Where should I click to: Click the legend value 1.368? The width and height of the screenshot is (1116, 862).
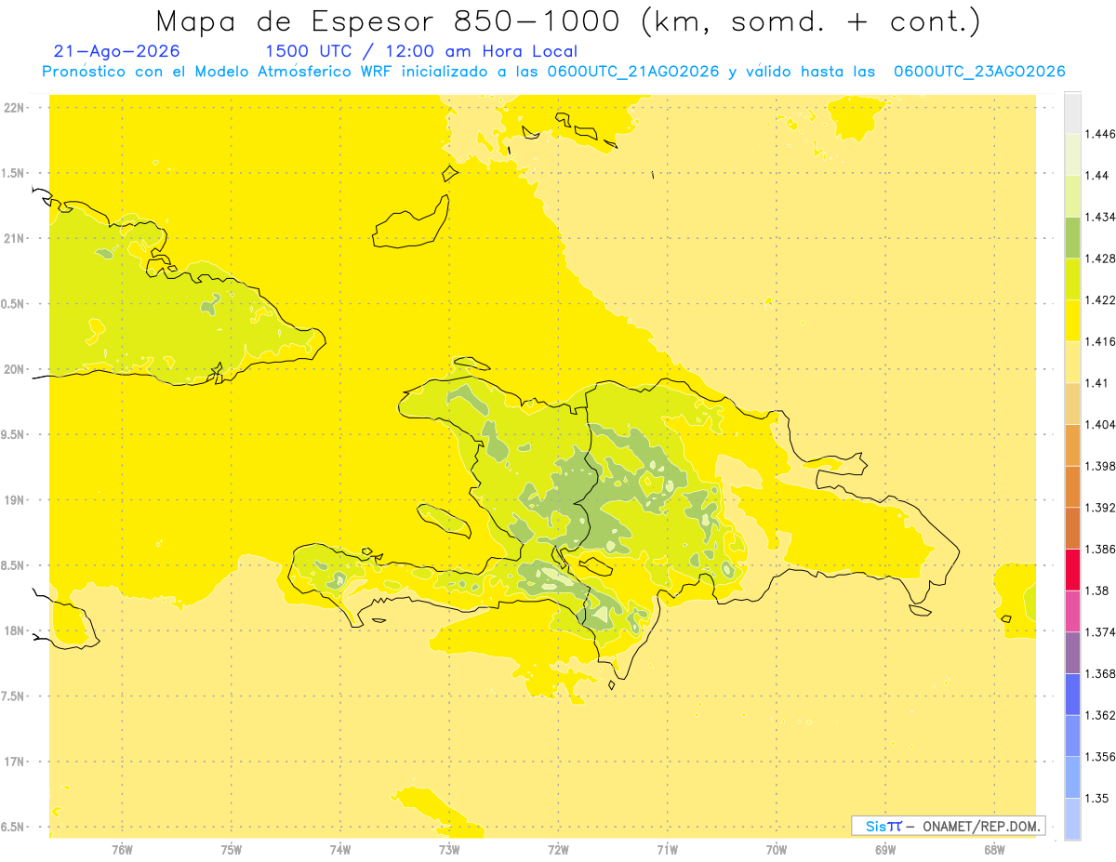click(1100, 673)
